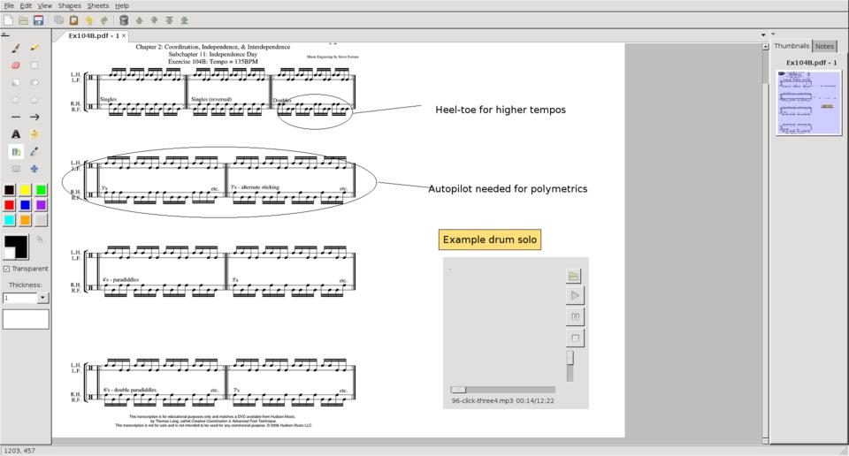849x456 pixels.
Task: Close the Ex104B.pdf tab
Action: [124, 36]
